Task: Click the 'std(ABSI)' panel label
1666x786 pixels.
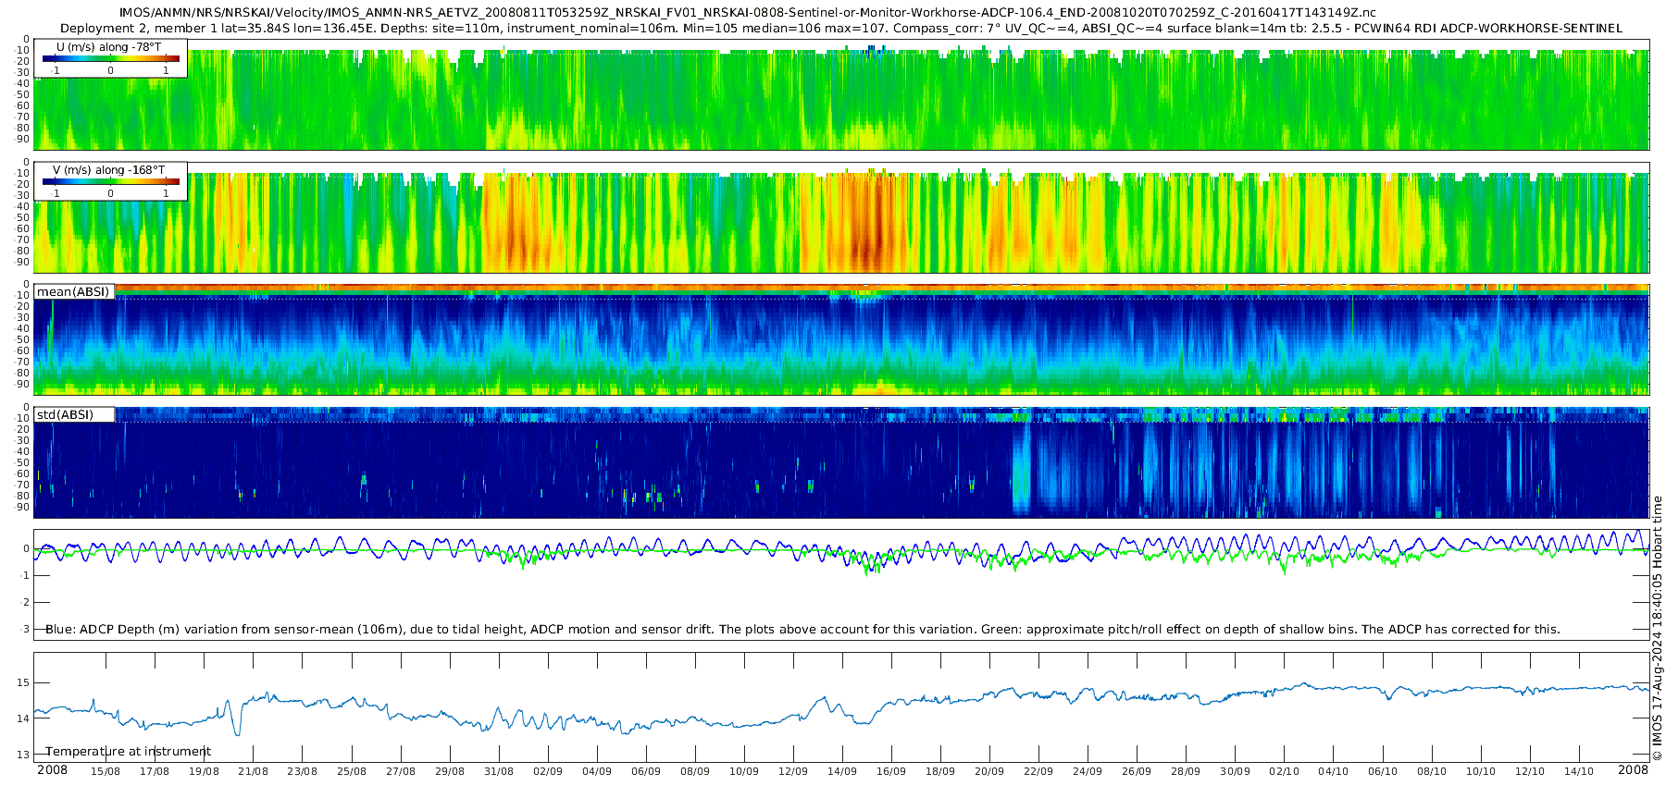Action: (x=65, y=414)
